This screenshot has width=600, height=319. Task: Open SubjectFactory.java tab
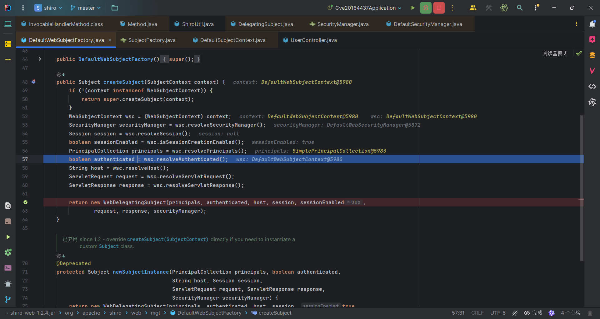click(x=148, y=40)
